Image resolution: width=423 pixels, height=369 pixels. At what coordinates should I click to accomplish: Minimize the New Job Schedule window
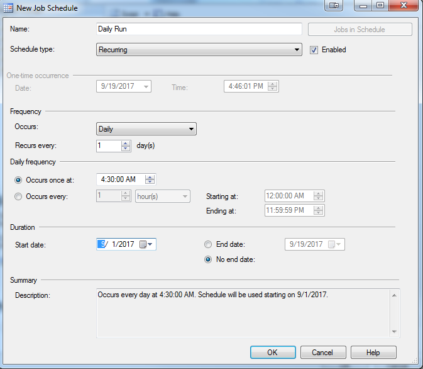click(363, 5)
